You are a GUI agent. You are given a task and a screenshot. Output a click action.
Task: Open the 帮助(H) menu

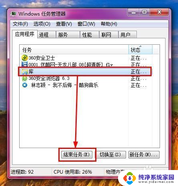coord(109,24)
